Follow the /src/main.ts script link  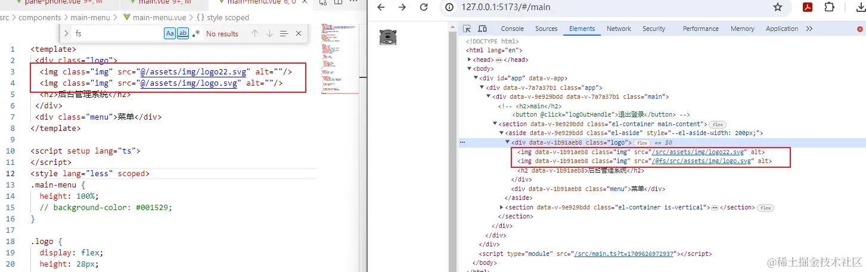click(625, 254)
